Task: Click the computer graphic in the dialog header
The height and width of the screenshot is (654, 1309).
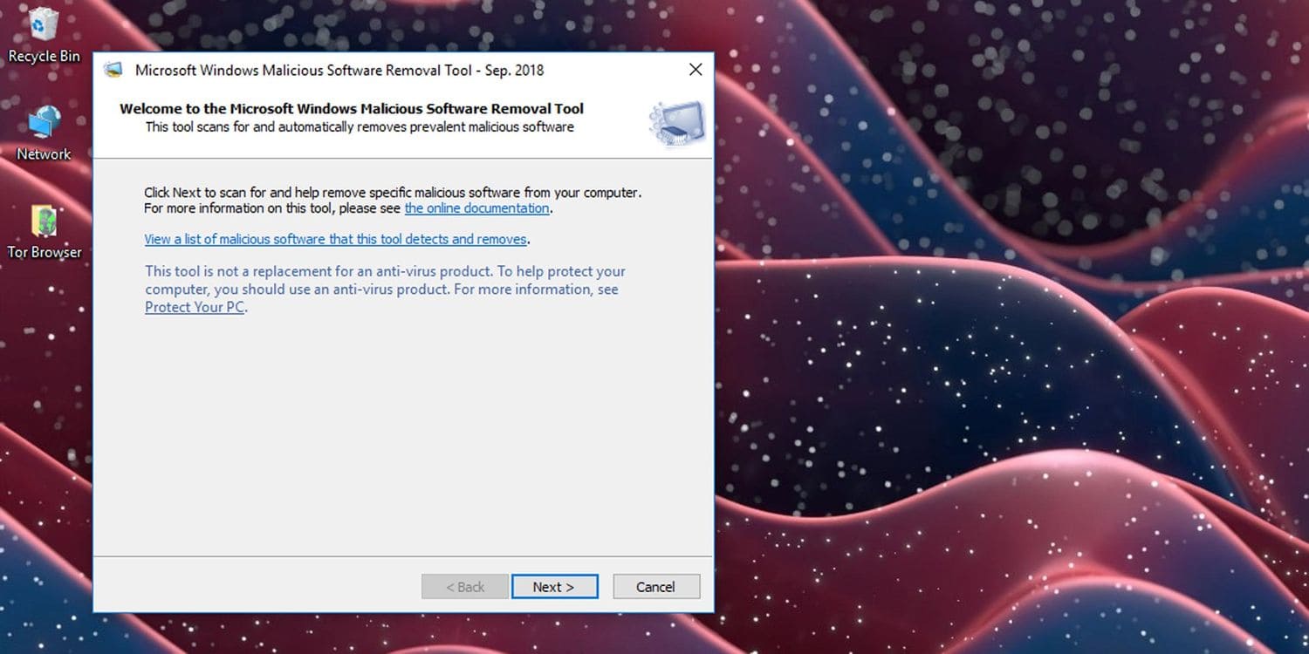Action: tap(676, 123)
